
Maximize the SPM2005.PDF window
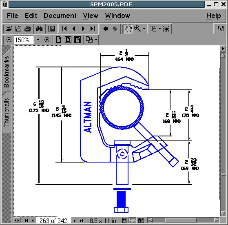pos(216,4)
